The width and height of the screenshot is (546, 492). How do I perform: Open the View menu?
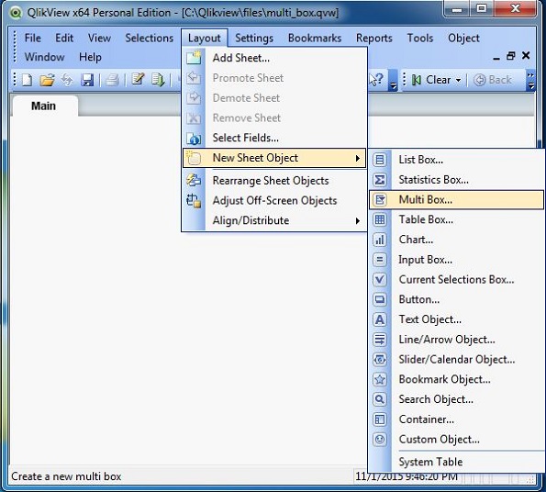[99, 38]
